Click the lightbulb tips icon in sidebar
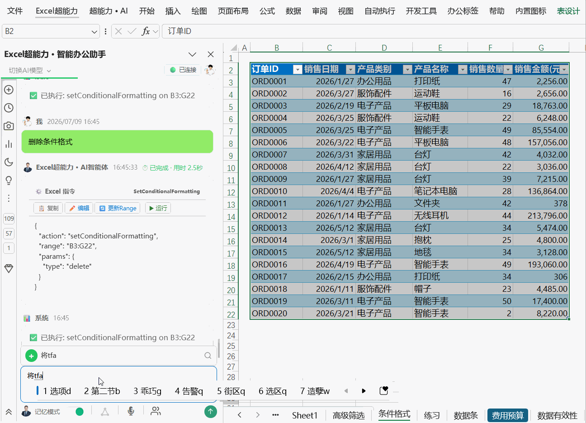The image size is (586, 423). click(9, 180)
